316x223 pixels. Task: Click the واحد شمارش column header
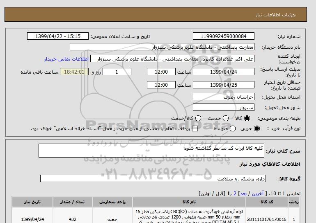pos(112,202)
